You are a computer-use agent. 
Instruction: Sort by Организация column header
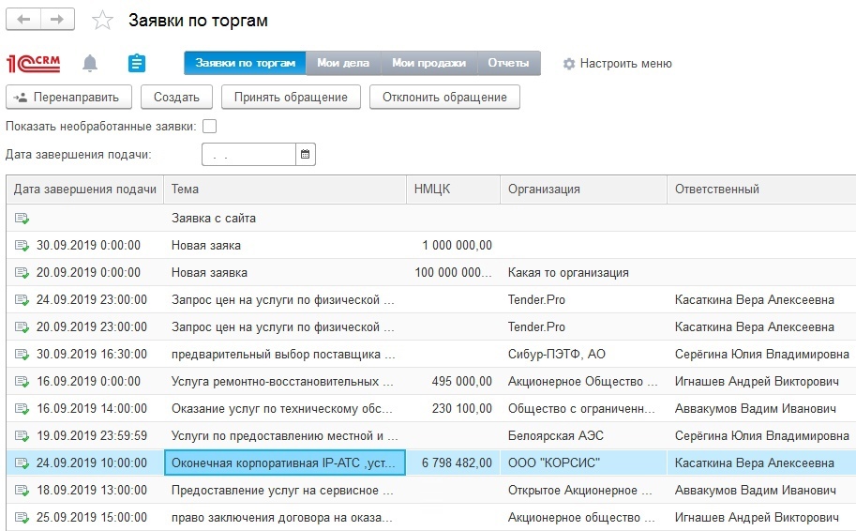(583, 190)
